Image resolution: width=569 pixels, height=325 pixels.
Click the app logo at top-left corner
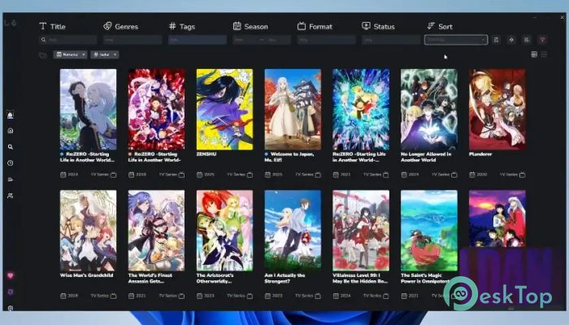pos(11,23)
